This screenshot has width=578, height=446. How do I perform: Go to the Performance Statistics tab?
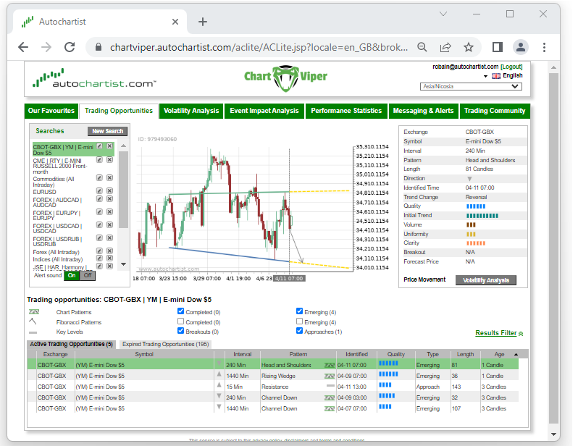[346, 111]
